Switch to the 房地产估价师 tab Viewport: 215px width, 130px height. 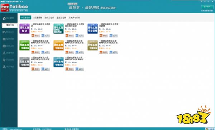point(75,18)
